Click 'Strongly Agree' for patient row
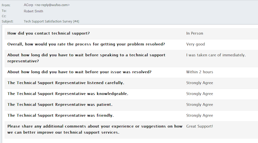The width and height of the screenshot is (258, 143). coord(199,105)
